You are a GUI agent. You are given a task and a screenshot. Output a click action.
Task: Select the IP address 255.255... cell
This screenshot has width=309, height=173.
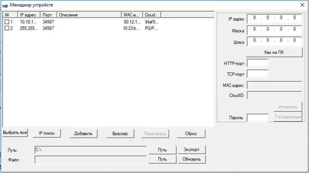click(29, 28)
